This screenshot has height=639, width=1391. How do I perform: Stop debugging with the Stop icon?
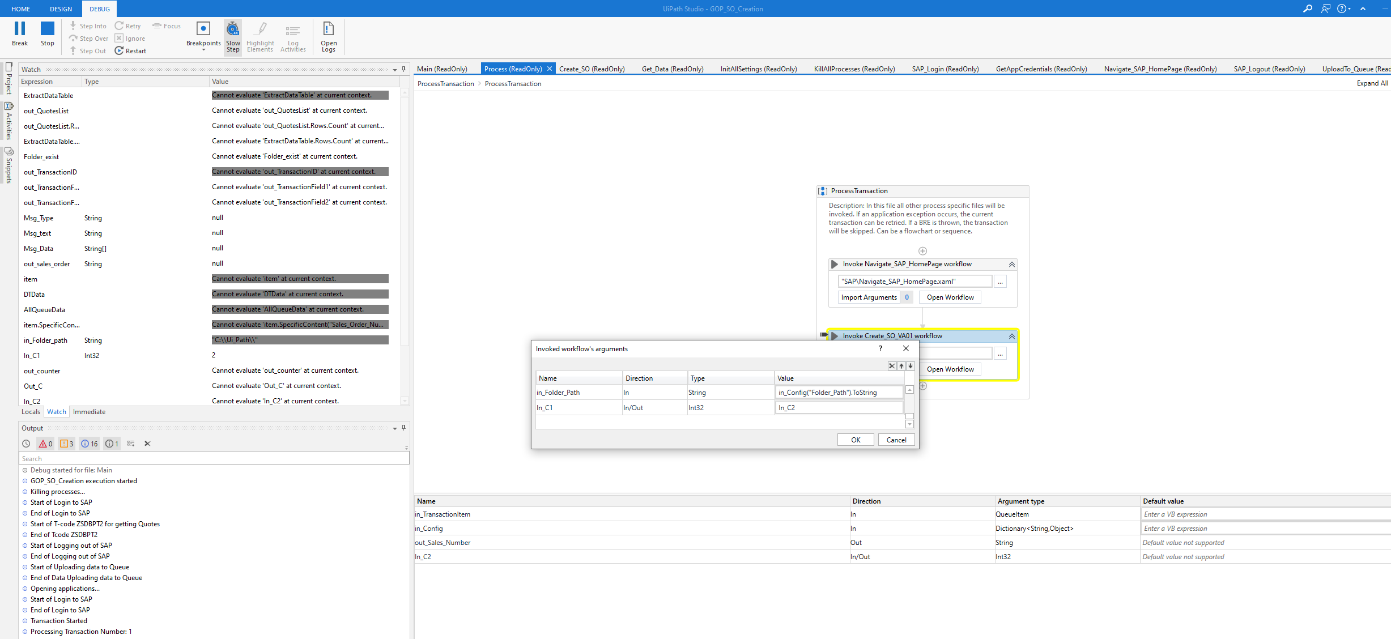tap(48, 29)
